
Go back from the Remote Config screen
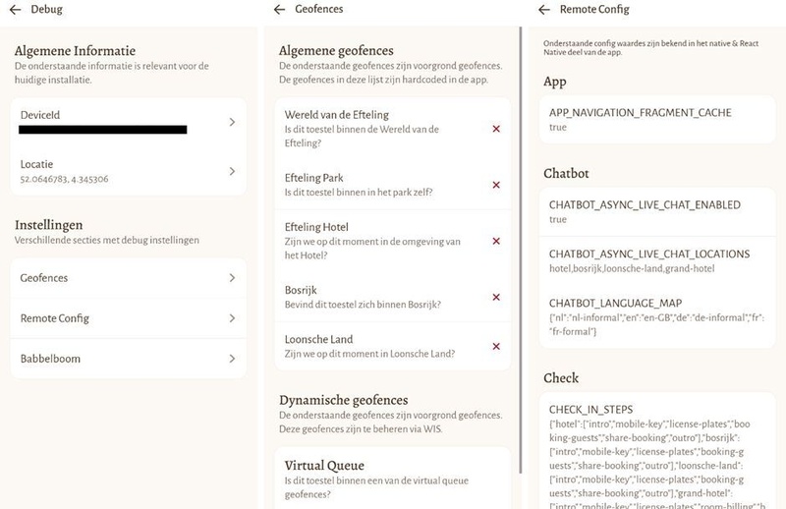(x=544, y=10)
